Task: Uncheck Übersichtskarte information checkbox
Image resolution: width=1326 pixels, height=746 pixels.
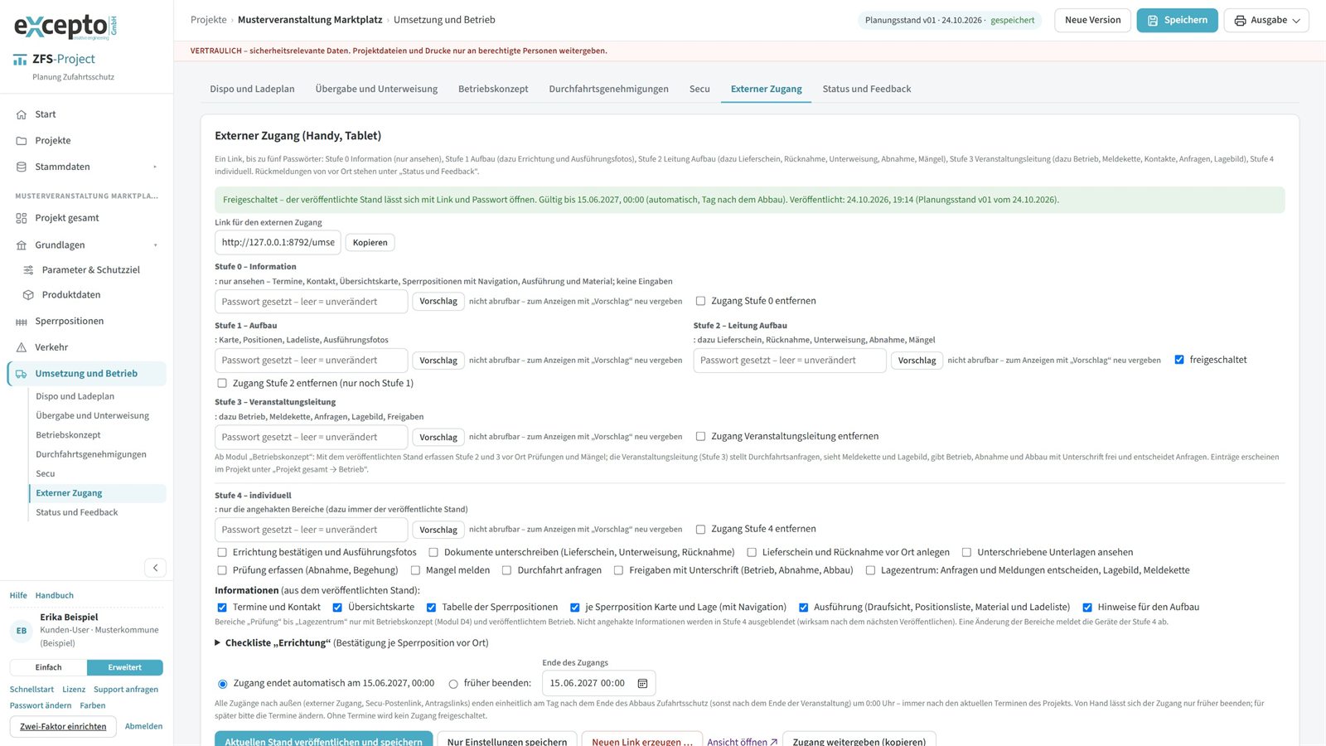Action: pyautogui.click(x=337, y=608)
